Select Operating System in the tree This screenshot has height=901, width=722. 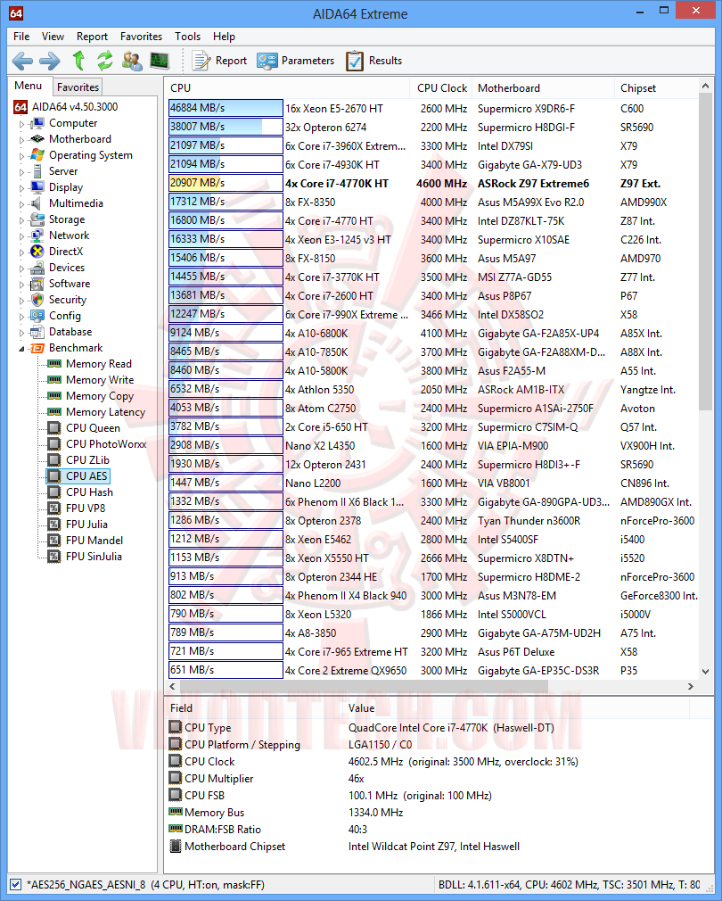[x=91, y=155]
